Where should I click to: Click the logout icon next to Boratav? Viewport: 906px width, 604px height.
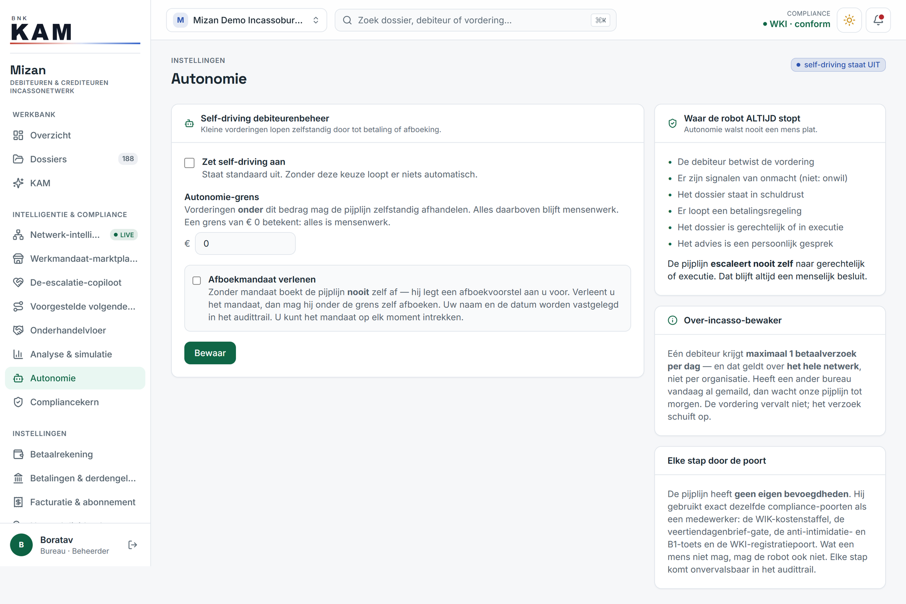[x=133, y=545]
